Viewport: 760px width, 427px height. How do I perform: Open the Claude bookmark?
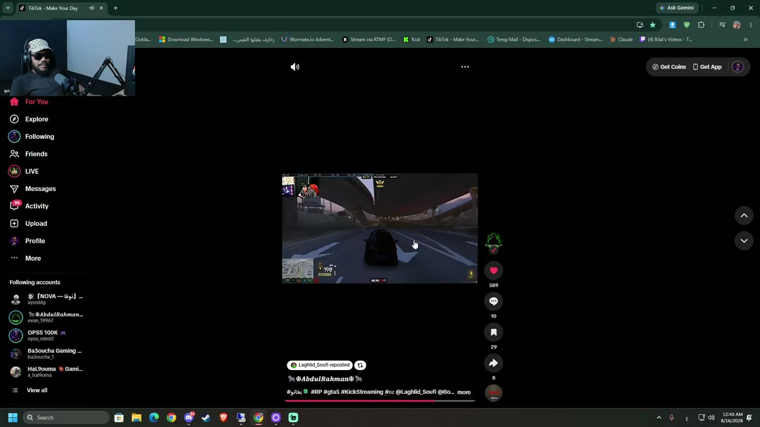[x=621, y=40]
